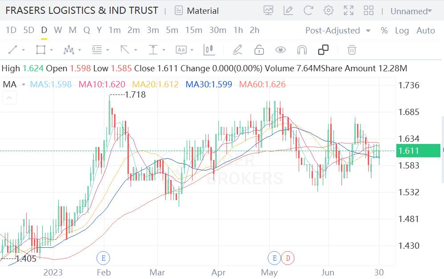Viewport: 444px width, 279px height.
Task: Toggle Log scale
Action: pyautogui.click(x=402, y=31)
